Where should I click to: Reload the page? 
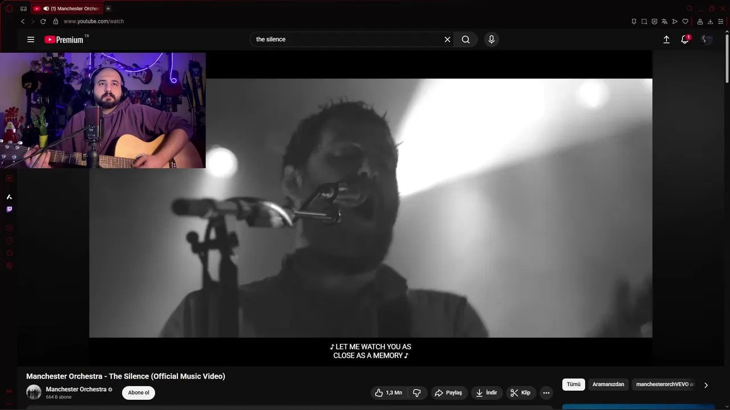(x=43, y=21)
